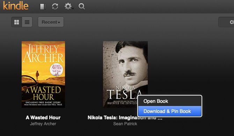The height and width of the screenshot is (136, 234).
Task: Choose Download & Pin Book option
Action: (170, 111)
